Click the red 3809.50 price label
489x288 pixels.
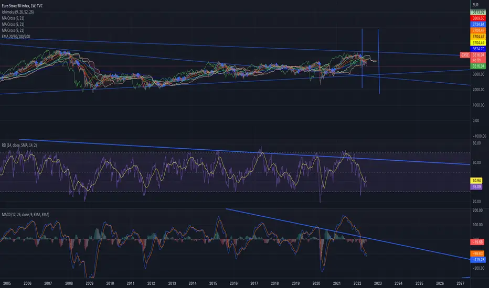(478, 18)
